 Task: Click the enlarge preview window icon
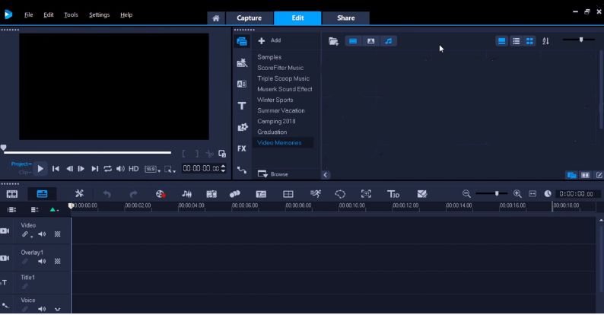pyautogui.click(x=222, y=154)
